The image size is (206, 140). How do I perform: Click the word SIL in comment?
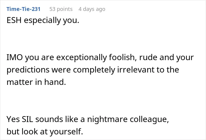tap(27, 119)
